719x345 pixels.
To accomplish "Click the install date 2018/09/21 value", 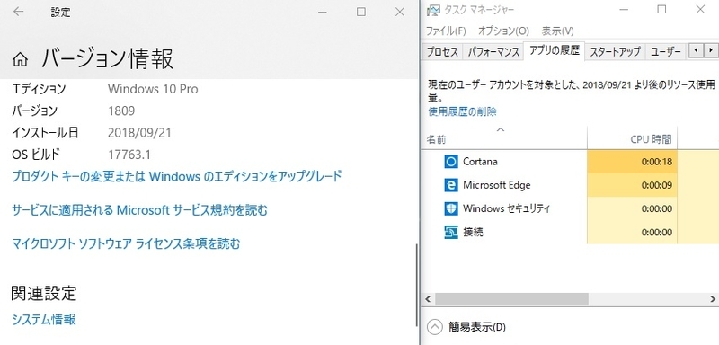I will (139, 133).
